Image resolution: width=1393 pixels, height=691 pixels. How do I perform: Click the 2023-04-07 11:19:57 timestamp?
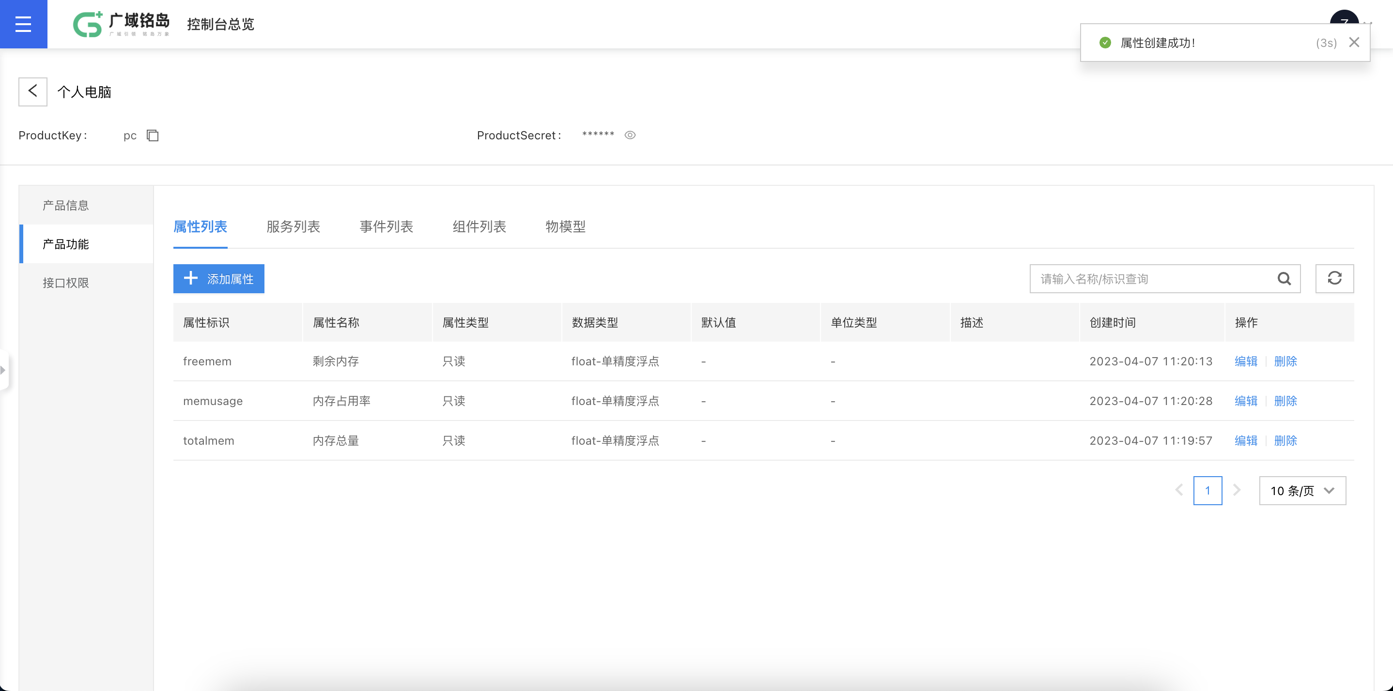pos(1151,441)
